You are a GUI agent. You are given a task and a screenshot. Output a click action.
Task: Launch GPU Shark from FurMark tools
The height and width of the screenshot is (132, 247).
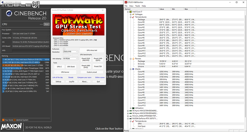click(x=71, y=67)
